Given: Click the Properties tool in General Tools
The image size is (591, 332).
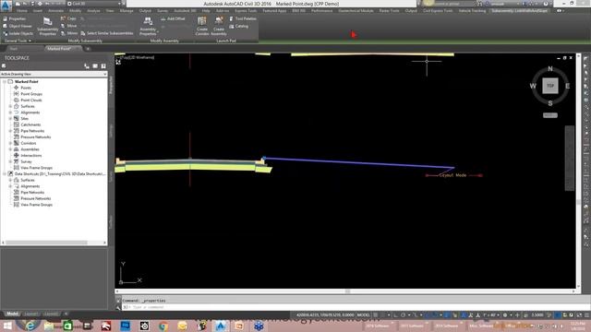Looking at the screenshot, I should point(15,18).
